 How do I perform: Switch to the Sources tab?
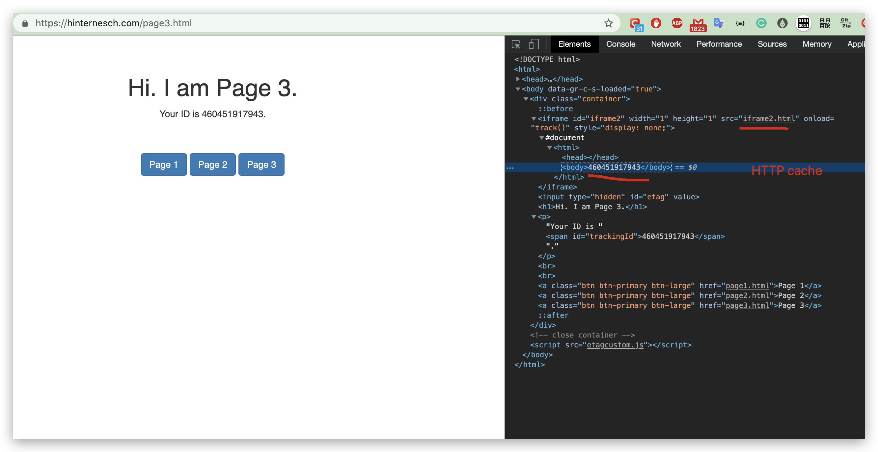772,44
